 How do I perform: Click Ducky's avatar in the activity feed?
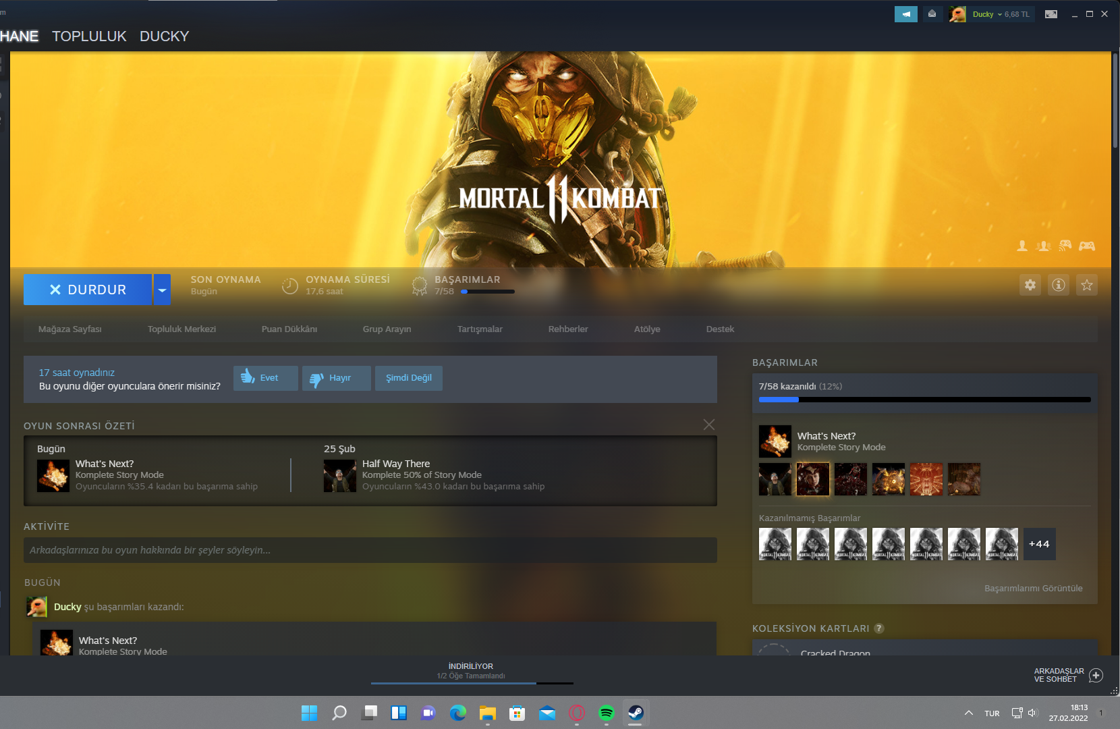[37, 607]
